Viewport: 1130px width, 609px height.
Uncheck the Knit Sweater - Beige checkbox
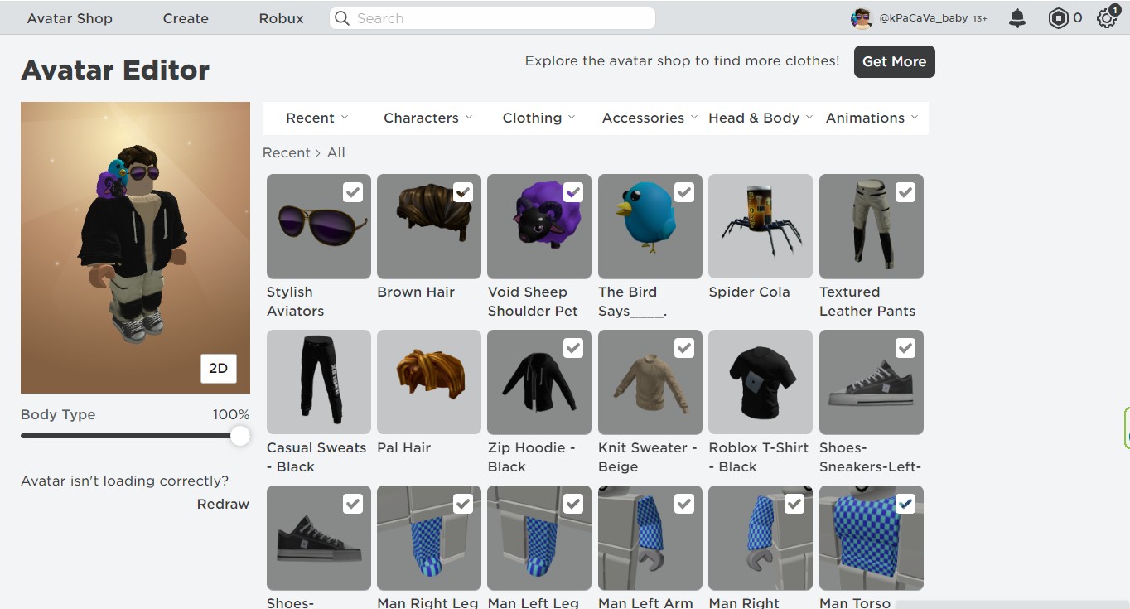point(684,348)
